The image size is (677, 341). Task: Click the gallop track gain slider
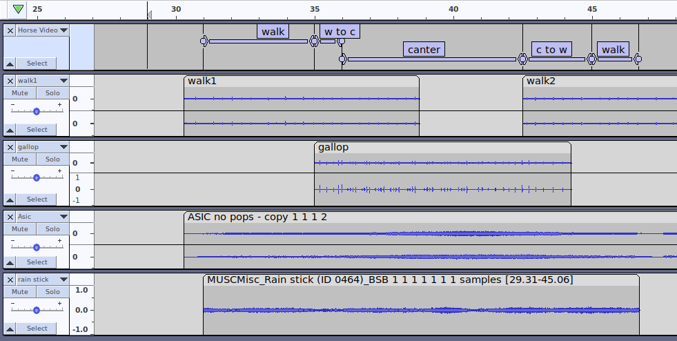(37, 177)
